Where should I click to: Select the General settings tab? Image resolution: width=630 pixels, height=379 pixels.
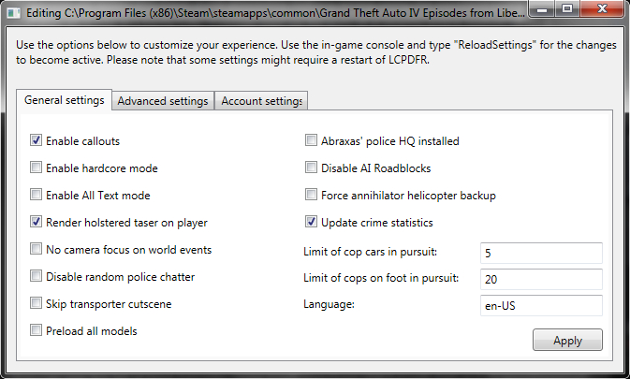click(64, 100)
